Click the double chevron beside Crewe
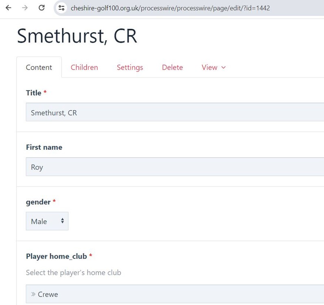This screenshot has height=305, width=324. [x=33, y=294]
